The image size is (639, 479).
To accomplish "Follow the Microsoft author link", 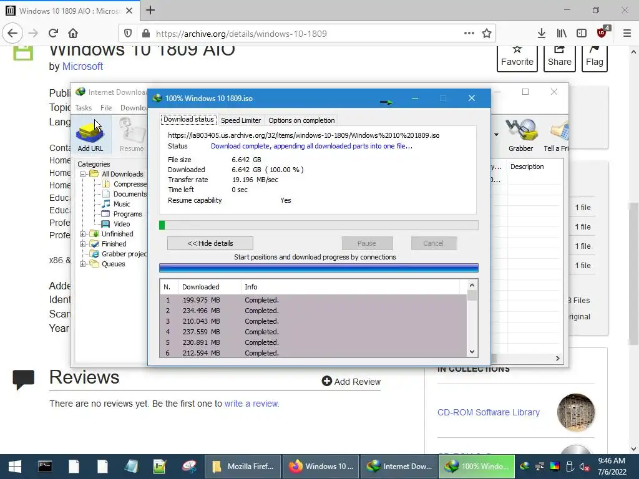I will pos(82,66).
